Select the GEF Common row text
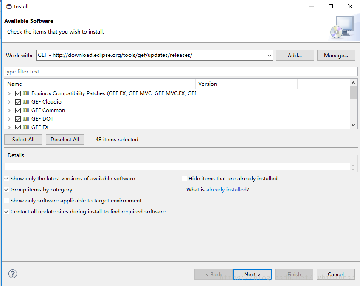The height and width of the screenshot is (286, 360). pos(48,110)
